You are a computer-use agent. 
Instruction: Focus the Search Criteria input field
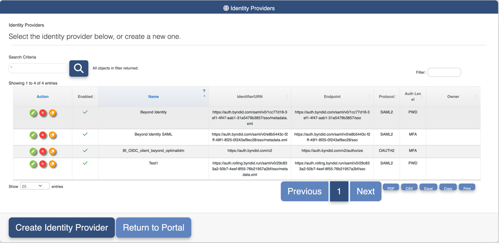point(38,68)
